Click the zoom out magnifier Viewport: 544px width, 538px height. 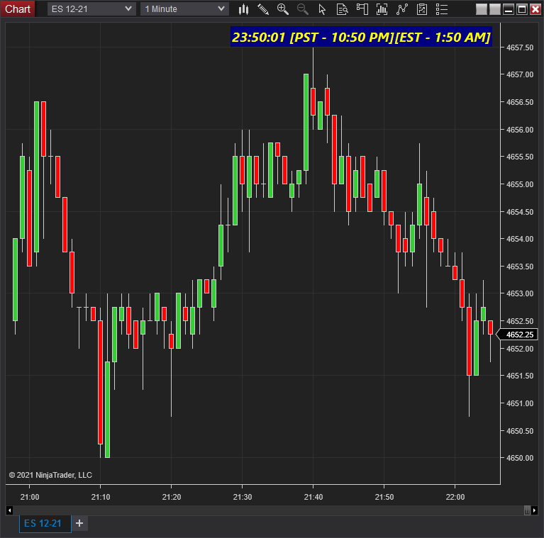click(x=303, y=9)
